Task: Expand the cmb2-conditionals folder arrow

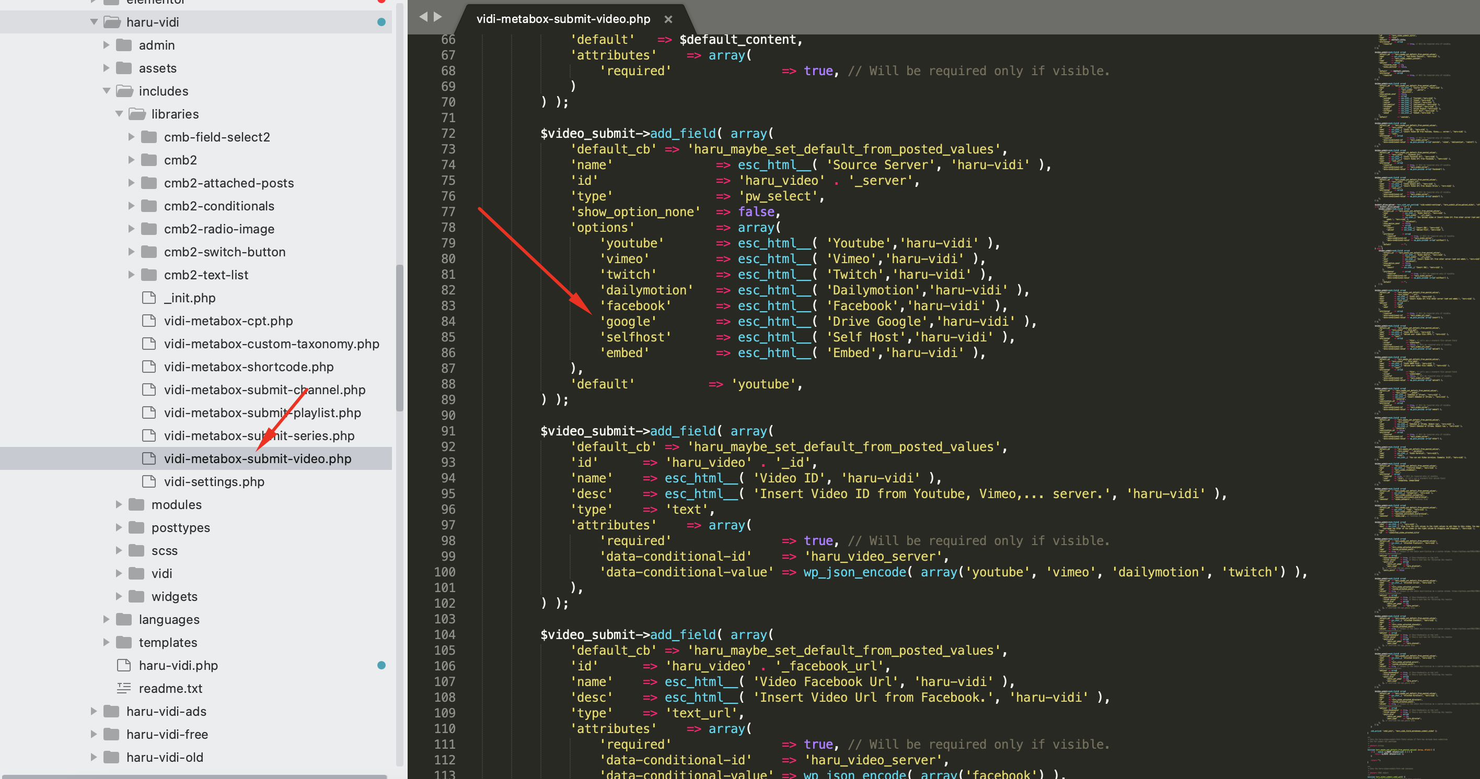Action: click(132, 206)
